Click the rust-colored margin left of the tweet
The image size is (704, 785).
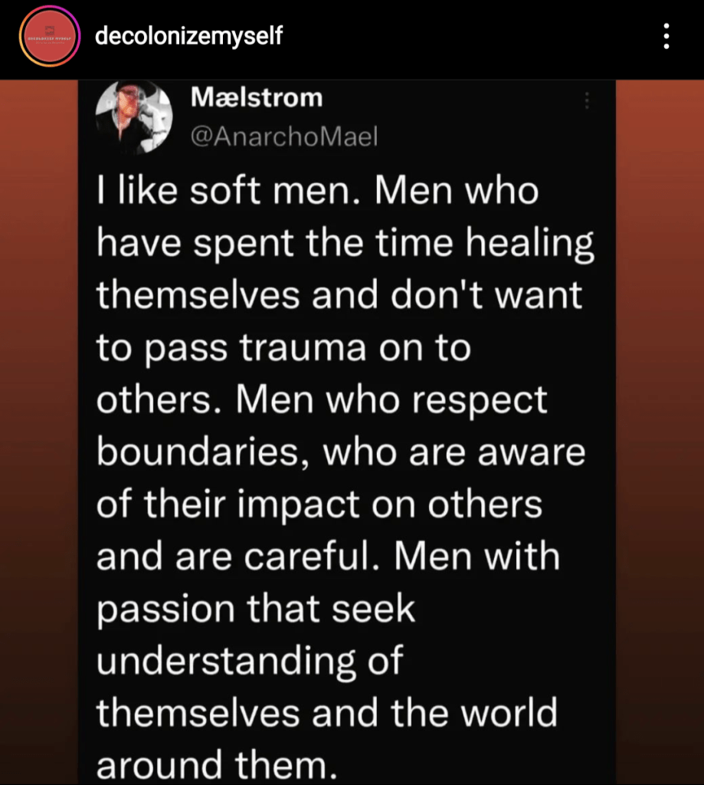pyautogui.click(x=39, y=432)
